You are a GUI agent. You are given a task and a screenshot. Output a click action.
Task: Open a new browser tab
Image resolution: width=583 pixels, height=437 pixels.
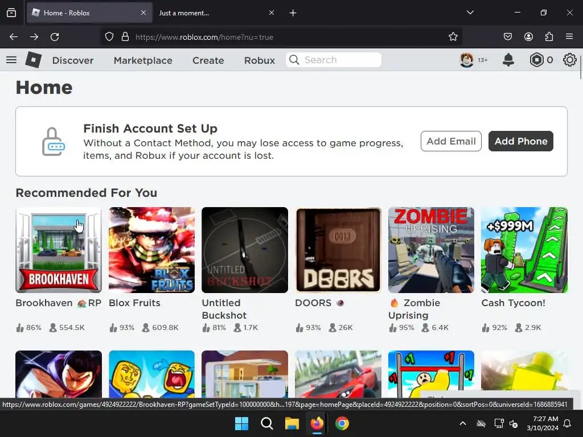tap(293, 13)
